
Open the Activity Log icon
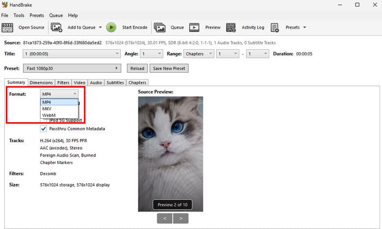click(231, 28)
